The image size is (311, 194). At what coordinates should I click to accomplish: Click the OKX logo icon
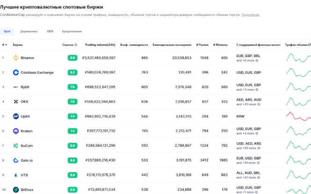tap(16, 101)
